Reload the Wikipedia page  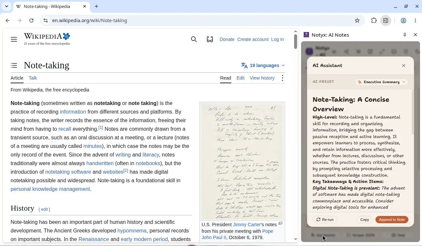[x=31, y=20]
